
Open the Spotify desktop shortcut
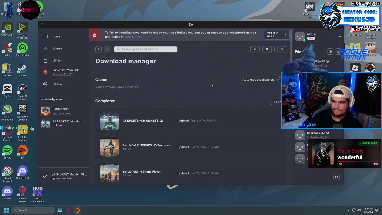[7, 153]
